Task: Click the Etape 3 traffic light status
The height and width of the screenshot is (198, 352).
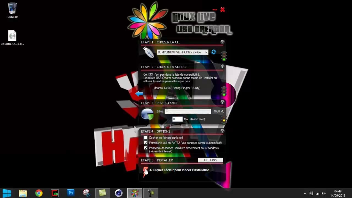Action: pos(224,120)
